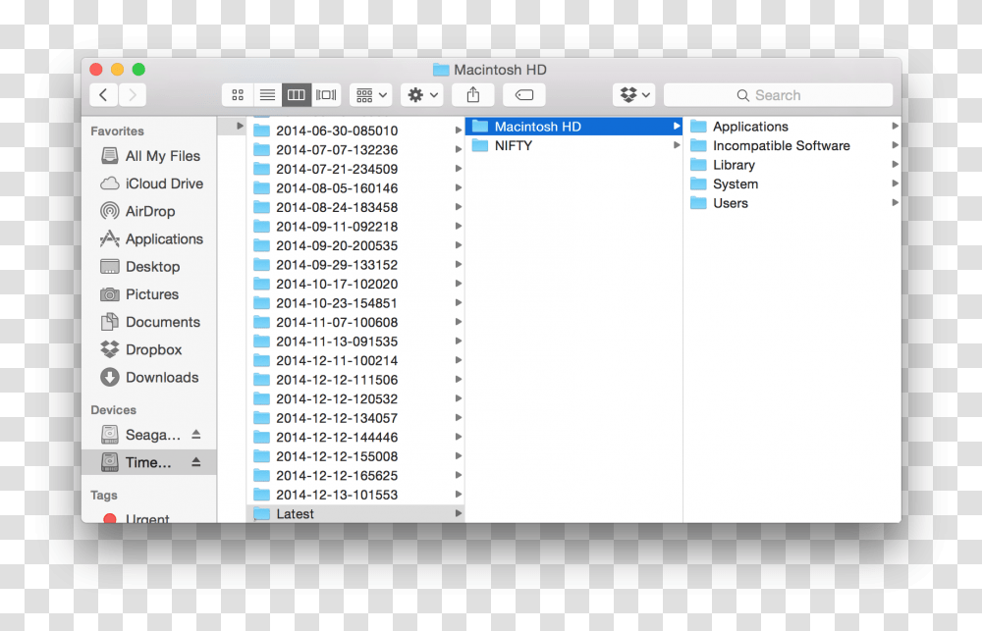Select the NIFTY folder

(513, 145)
